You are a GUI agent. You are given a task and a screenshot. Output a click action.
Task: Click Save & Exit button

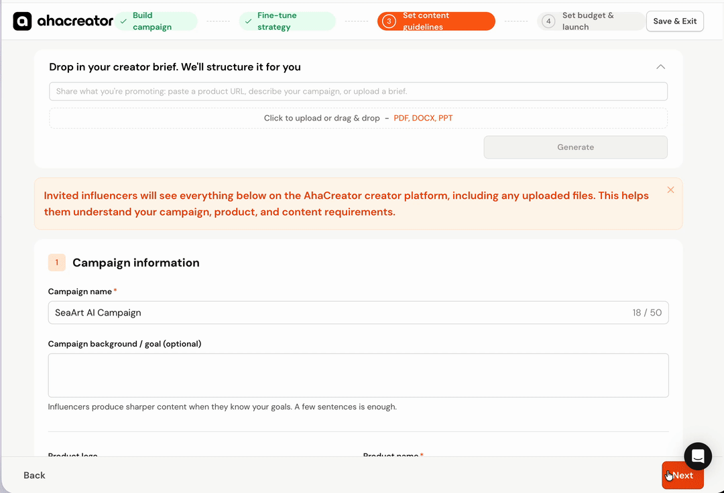(674, 21)
